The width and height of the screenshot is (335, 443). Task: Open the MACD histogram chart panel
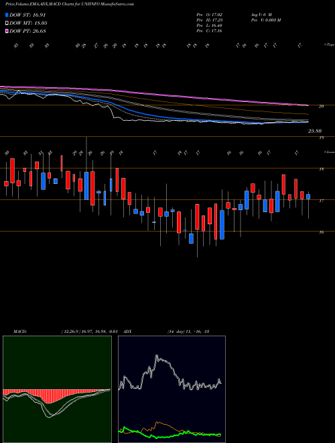[x=57, y=389]
